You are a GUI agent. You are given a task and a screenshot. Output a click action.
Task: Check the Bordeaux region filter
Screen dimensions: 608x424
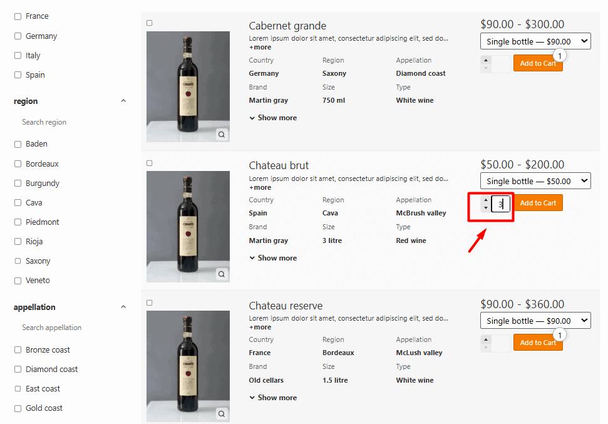(18, 164)
